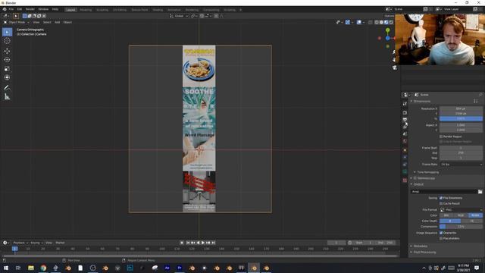
Task: Switch to the Layout workspace tab
Action: pyautogui.click(x=70, y=10)
